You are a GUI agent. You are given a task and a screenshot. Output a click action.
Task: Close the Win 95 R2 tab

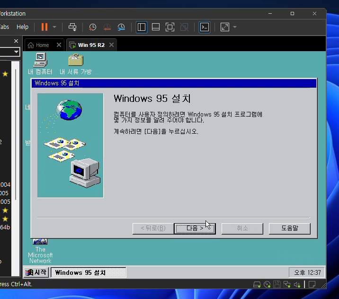(x=111, y=45)
